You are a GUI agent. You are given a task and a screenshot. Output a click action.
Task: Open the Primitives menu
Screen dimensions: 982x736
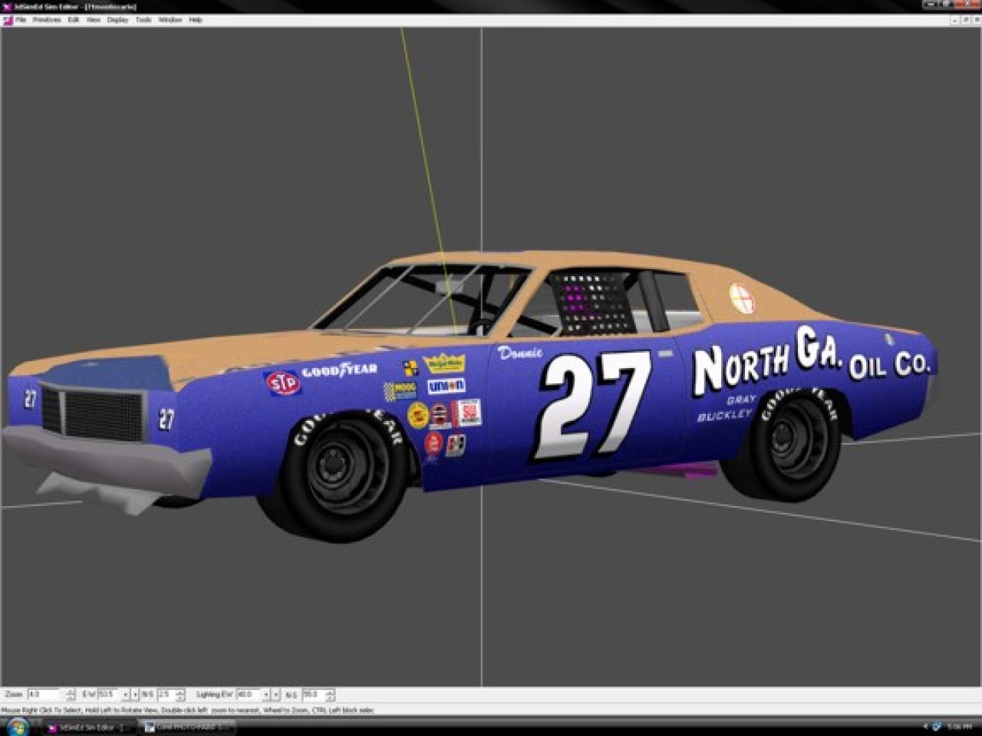click(46, 20)
